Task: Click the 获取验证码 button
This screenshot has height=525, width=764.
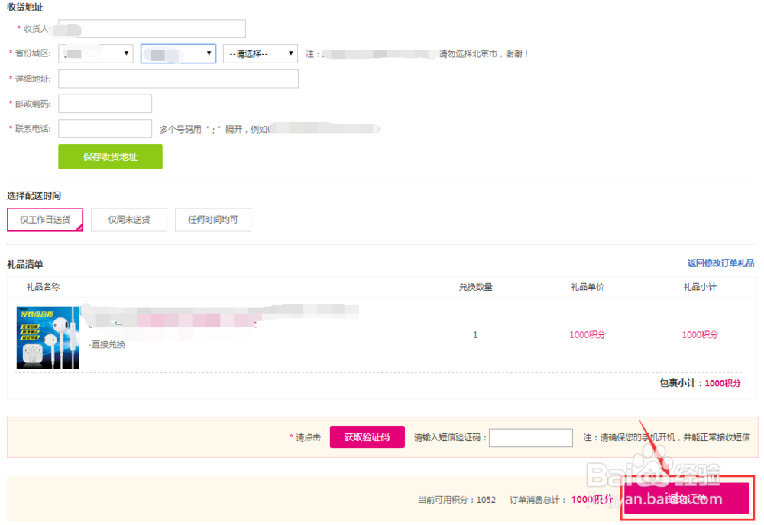Action: 367,437
